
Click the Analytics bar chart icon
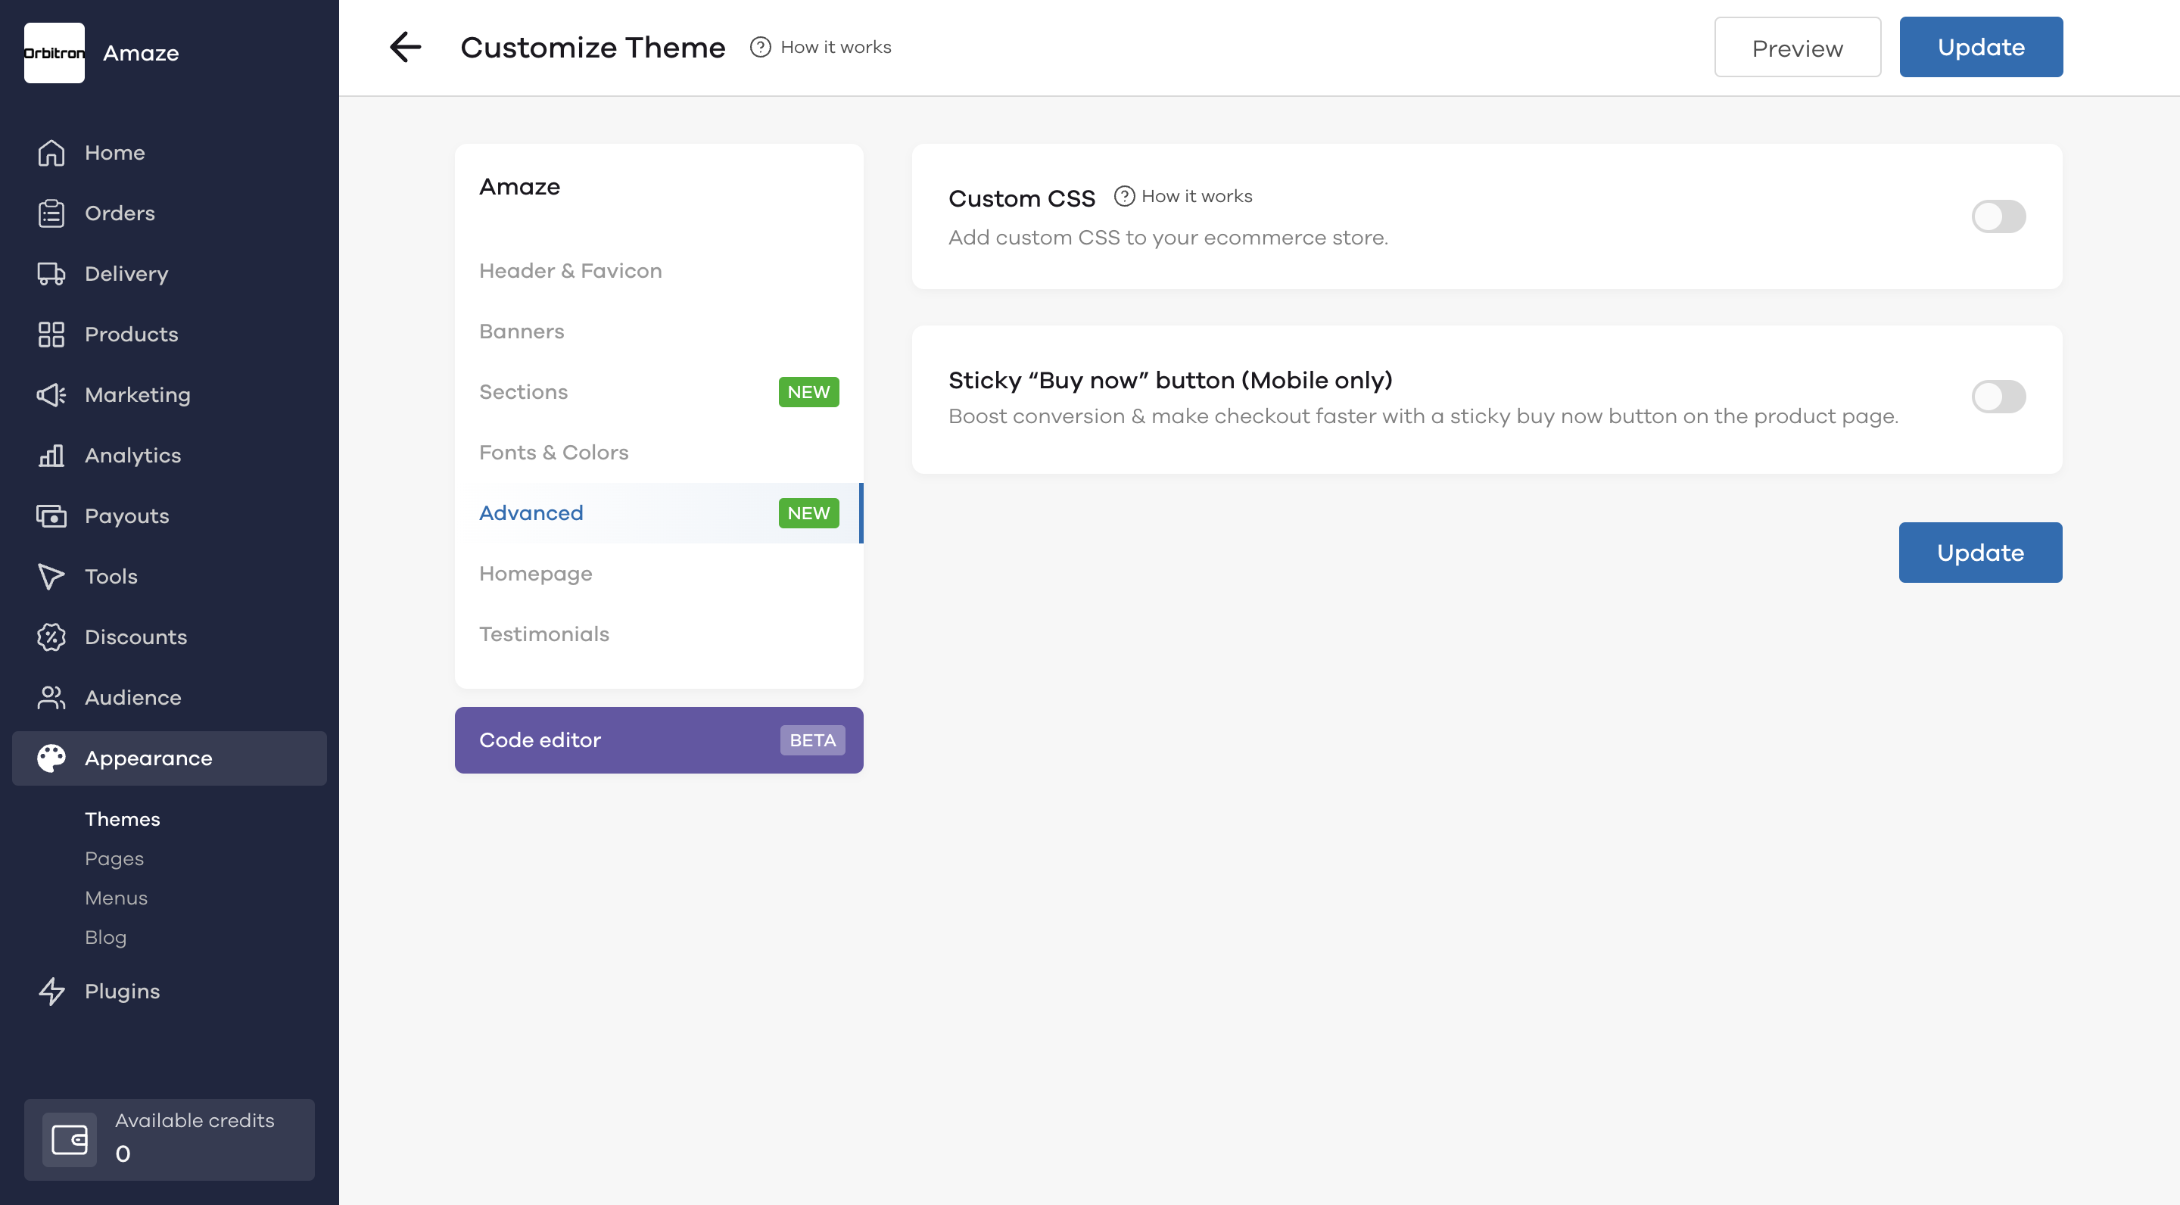(51, 455)
